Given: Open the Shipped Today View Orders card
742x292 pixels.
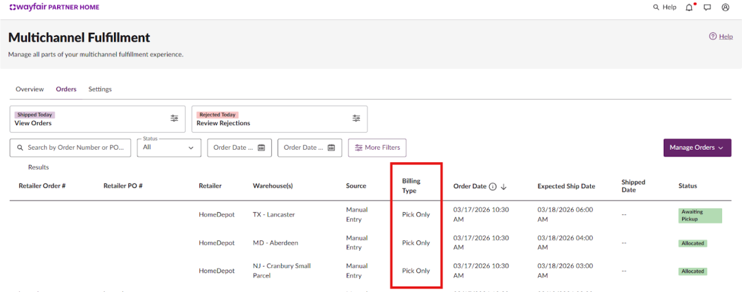Looking at the screenshot, I should 89,119.
